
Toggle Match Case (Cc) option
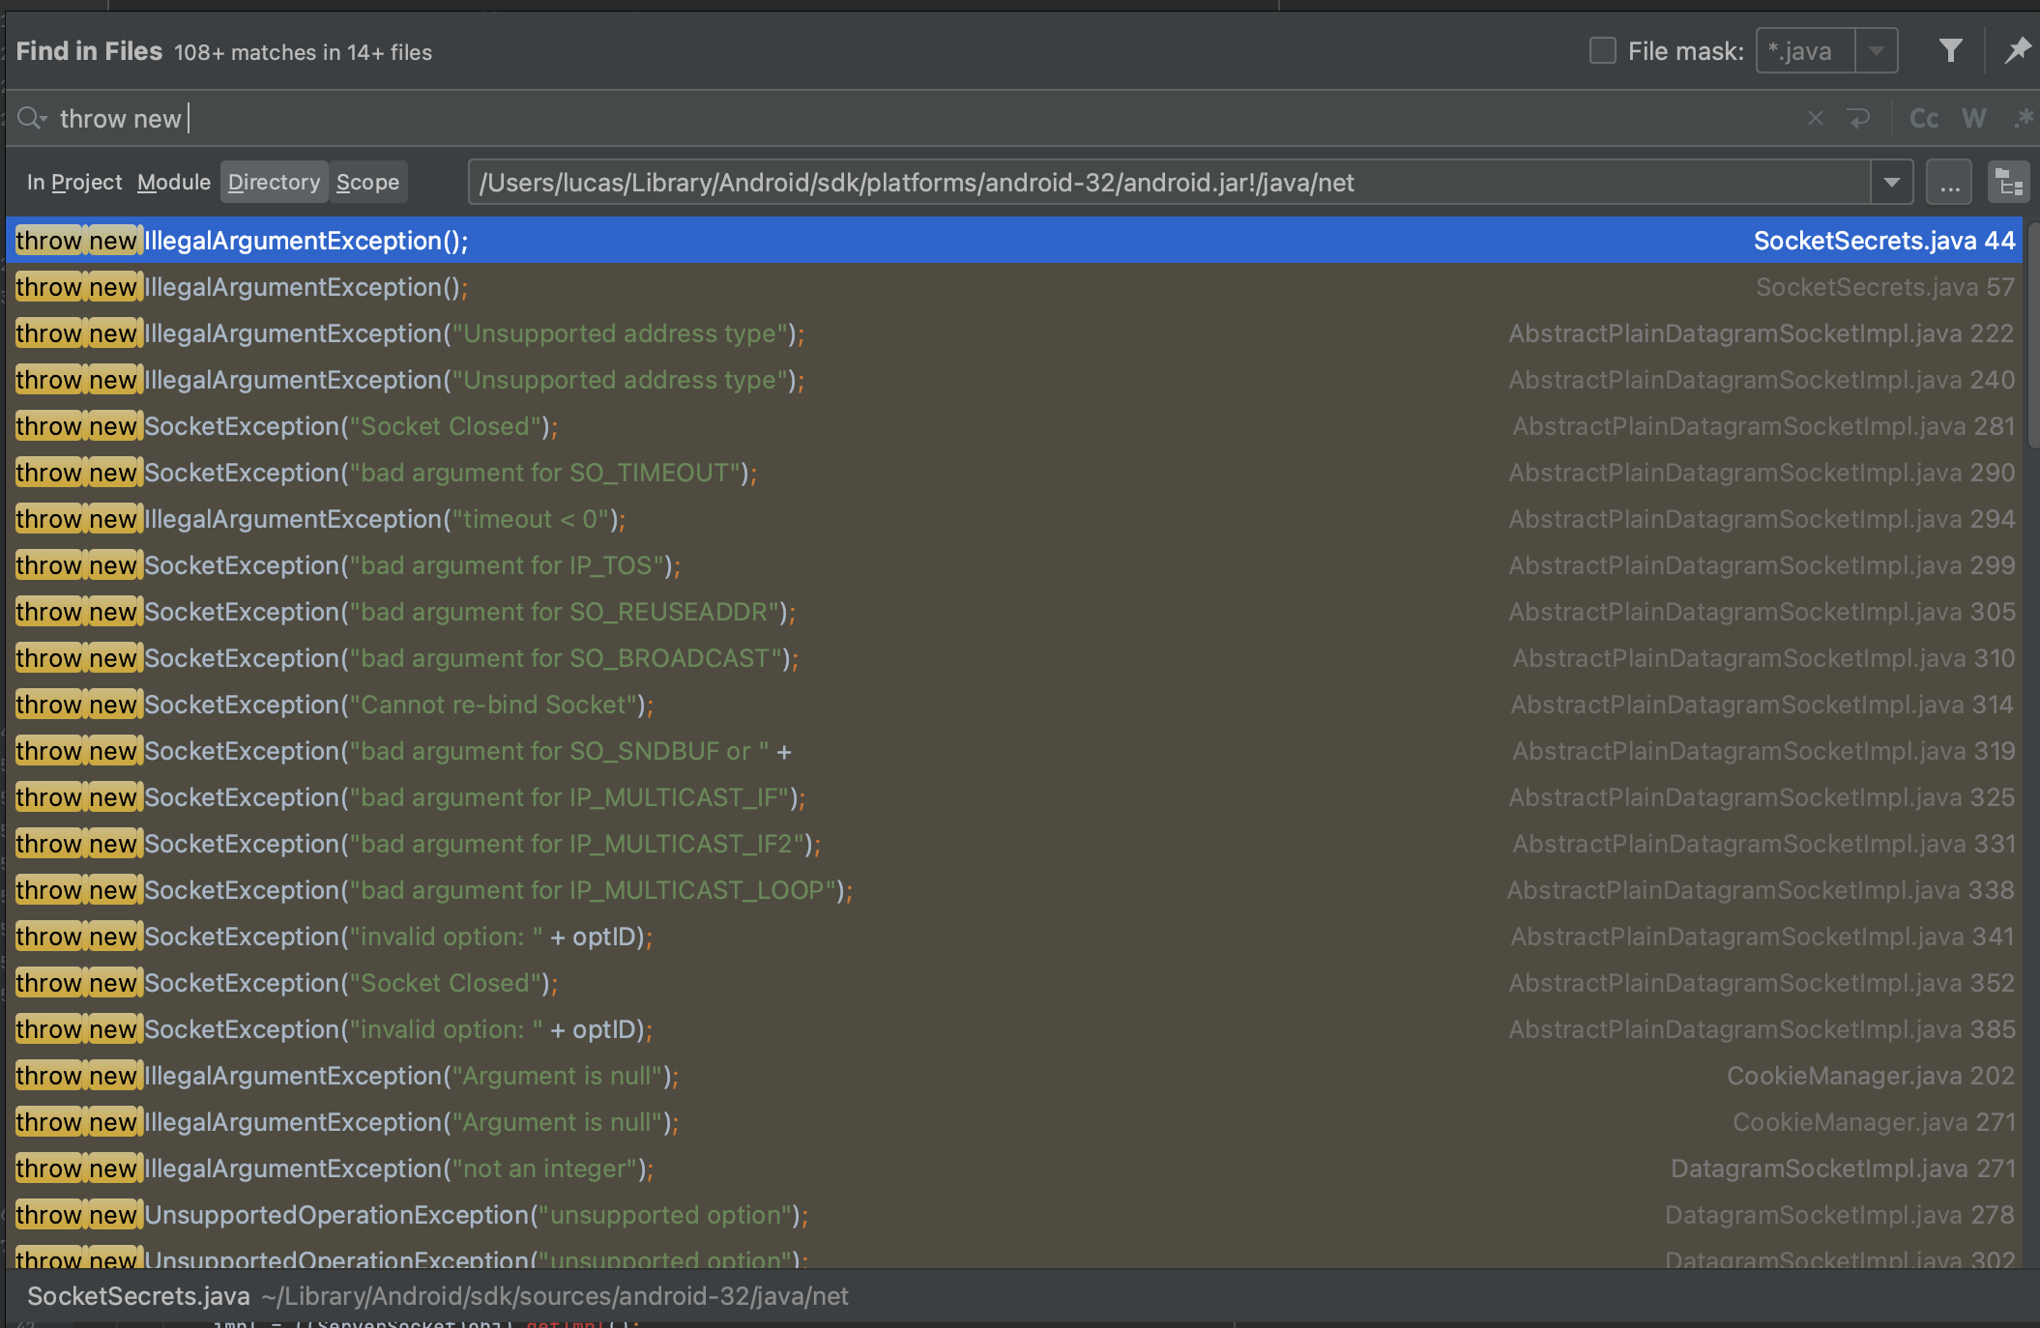pyautogui.click(x=1923, y=119)
